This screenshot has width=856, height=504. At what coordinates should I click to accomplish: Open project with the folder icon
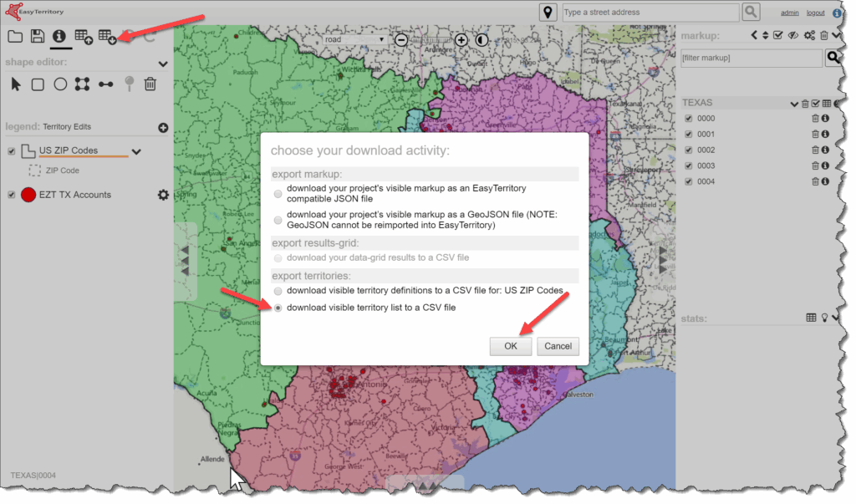[15, 36]
